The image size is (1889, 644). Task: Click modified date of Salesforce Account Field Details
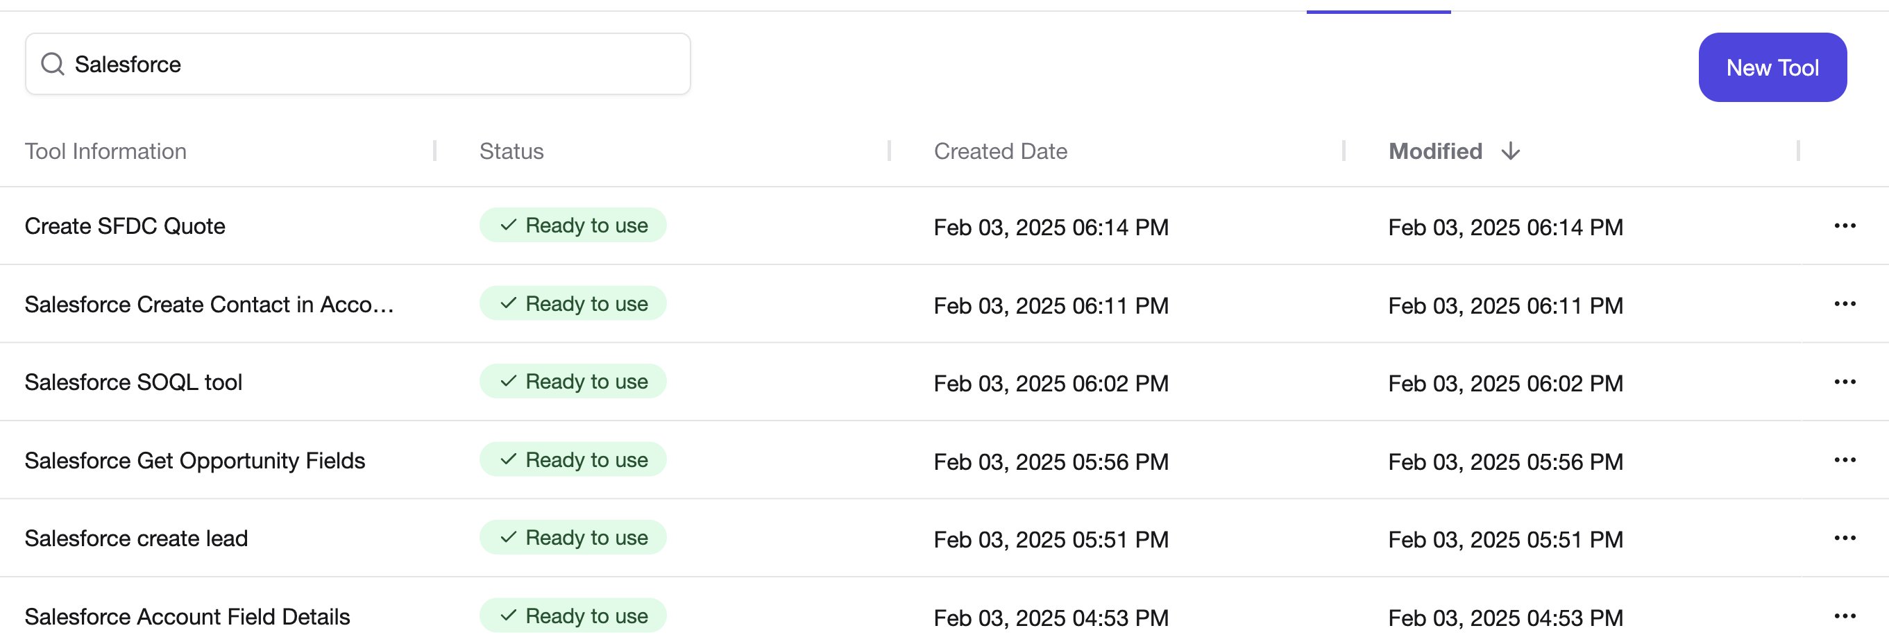coord(1505,618)
